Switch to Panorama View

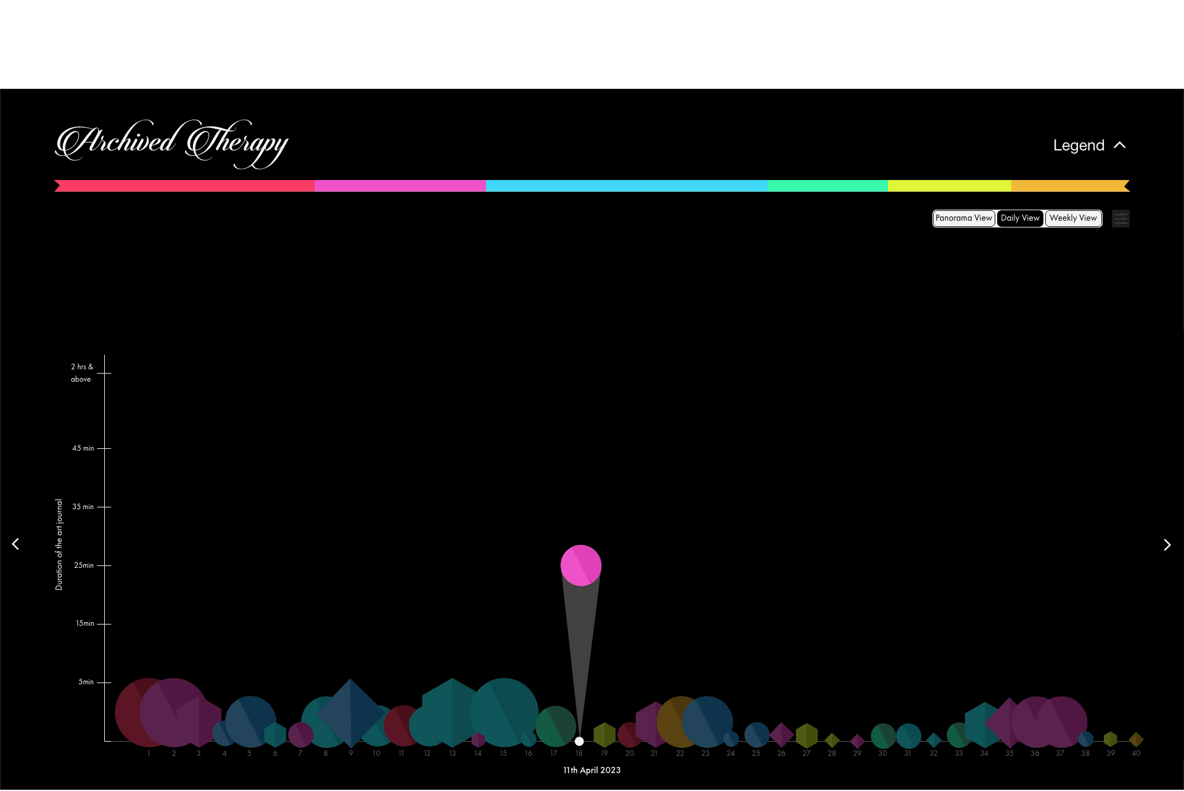(963, 218)
